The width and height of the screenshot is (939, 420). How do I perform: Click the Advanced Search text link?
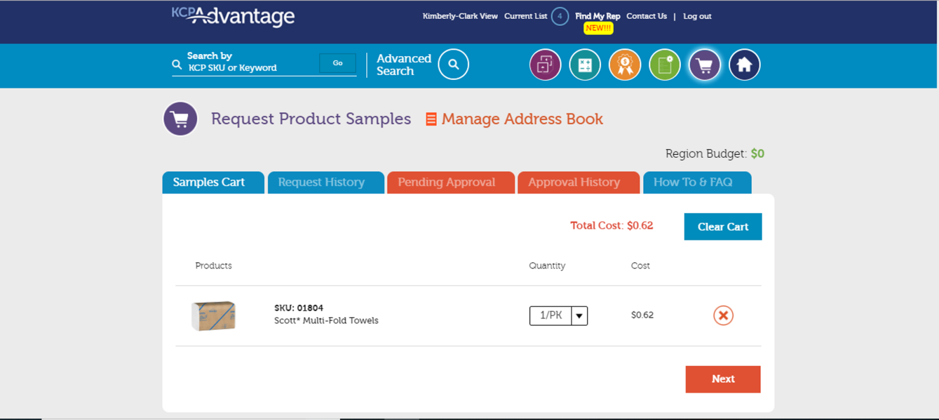pyautogui.click(x=404, y=65)
